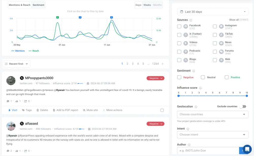The image size is (254, 156).
Task: Click the info icon beside Sources heading
Action: (191, 20)
